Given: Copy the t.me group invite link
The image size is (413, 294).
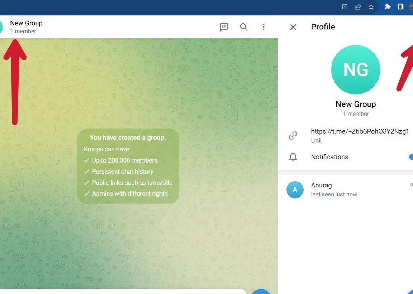Looking at the screenshot, I should [x=360, y=131].
